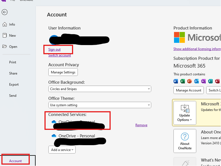Click the About OneNote question mark button

185,141
